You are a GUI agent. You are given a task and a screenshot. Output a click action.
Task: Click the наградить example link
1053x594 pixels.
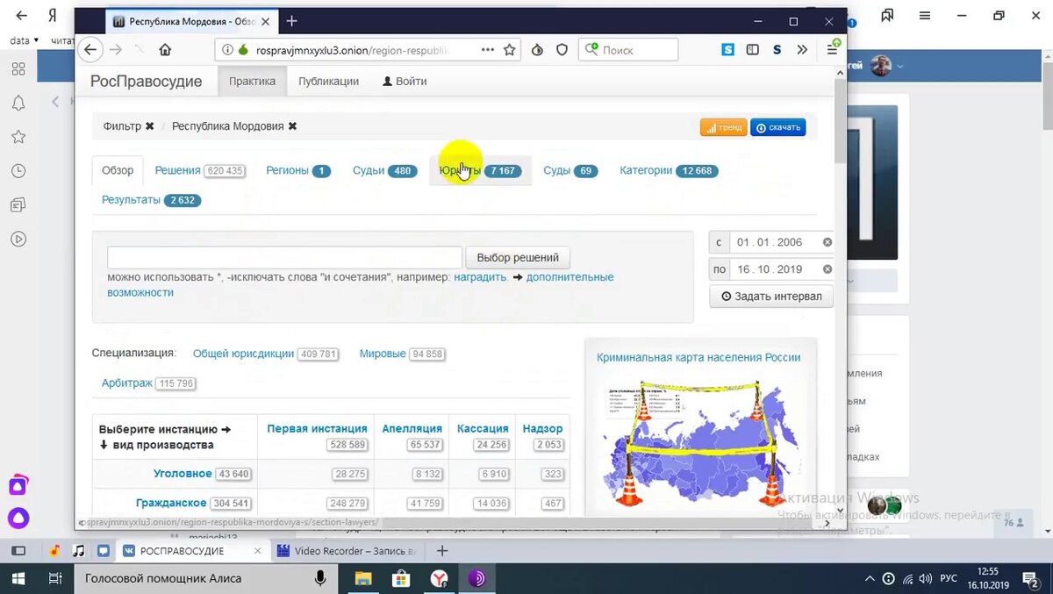click(480, 277)
